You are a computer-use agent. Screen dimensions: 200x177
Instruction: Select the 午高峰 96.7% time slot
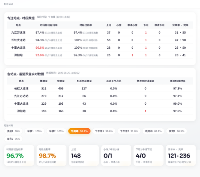pos(79,131)
